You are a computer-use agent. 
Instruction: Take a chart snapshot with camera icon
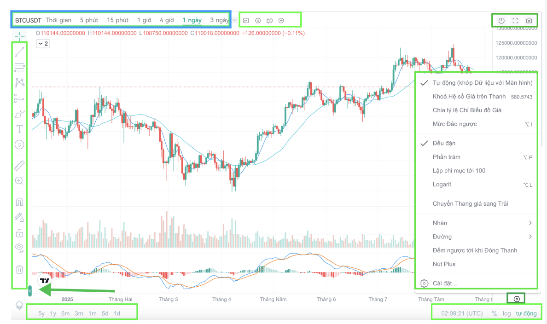click(x=529, y=21)
